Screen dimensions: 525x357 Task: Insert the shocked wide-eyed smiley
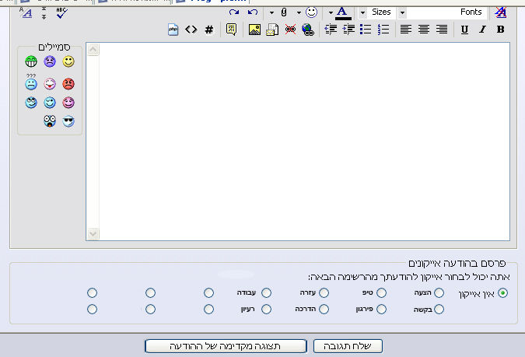[x=50, y=121]
